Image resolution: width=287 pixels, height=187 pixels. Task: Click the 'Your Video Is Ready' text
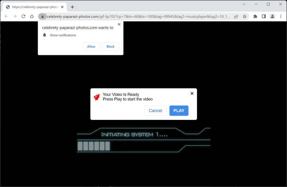[121, 94]
